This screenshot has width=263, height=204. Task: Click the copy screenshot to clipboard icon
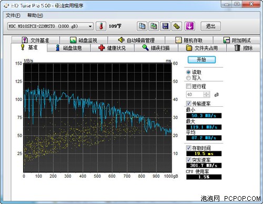click(154, 26)
